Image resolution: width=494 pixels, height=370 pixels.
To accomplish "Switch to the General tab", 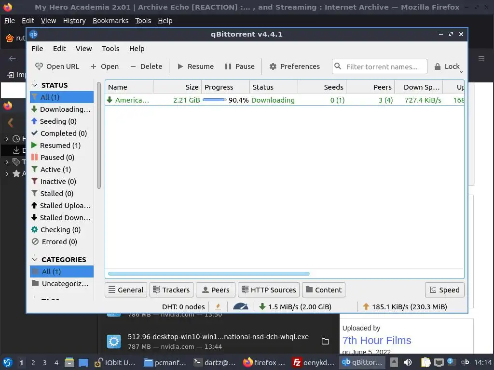I will (126, 290).
